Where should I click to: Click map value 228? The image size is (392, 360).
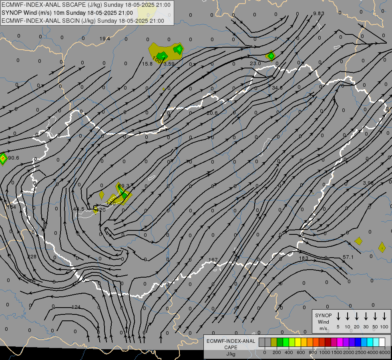[x=32, y=256]
